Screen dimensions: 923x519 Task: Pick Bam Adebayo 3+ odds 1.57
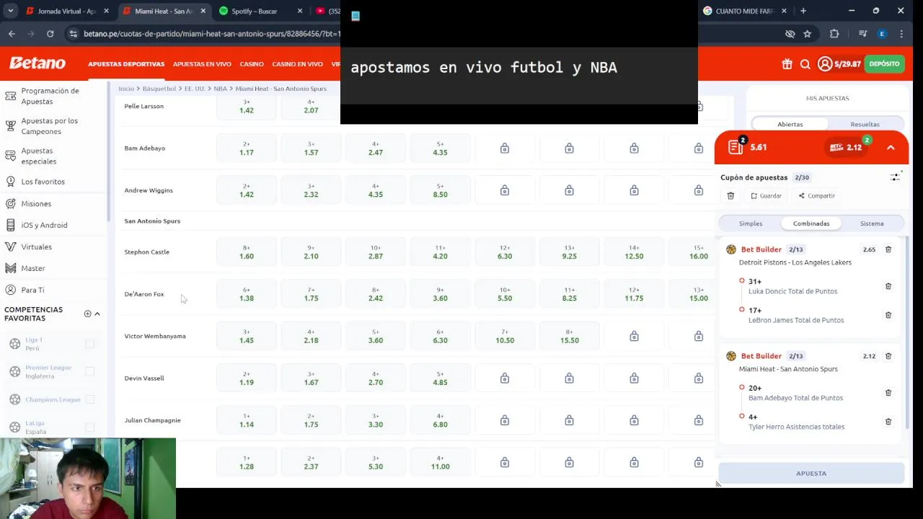tap(311, 148)
